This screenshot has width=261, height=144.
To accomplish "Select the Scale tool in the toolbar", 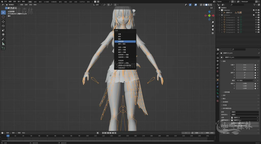I will (x=3, y=30).
